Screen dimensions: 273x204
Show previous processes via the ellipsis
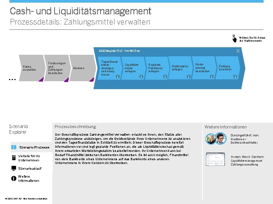13,79
